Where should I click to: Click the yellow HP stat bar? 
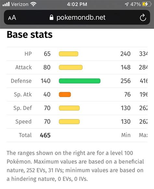point(69,54)
